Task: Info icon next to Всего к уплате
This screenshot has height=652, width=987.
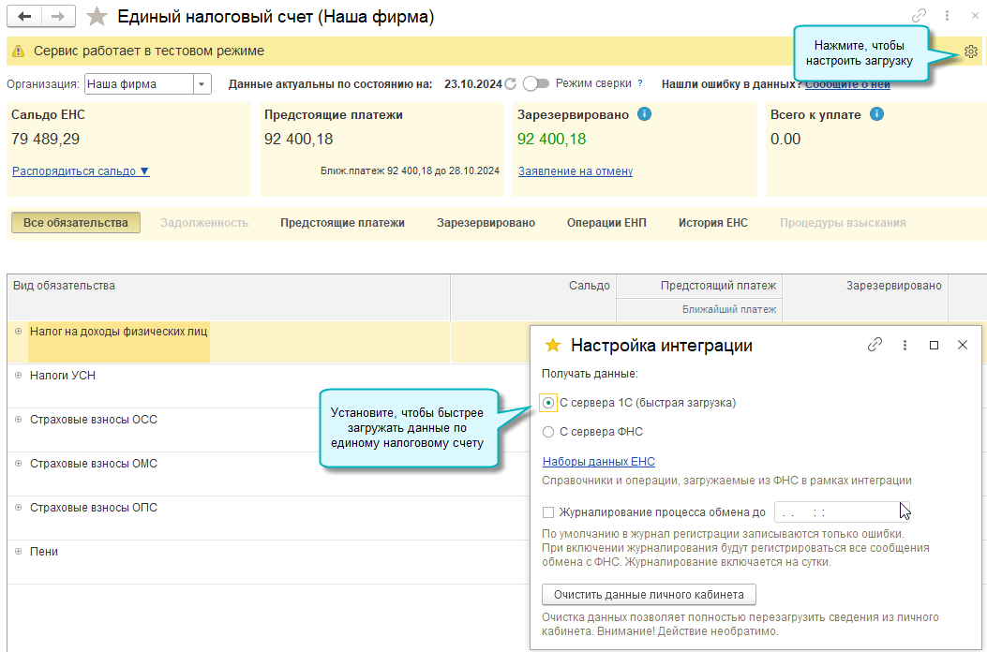Action: (876, 114)
